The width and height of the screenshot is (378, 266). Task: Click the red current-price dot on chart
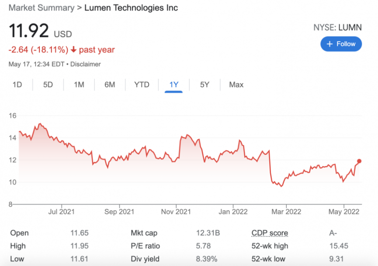[x=359, y=161]
